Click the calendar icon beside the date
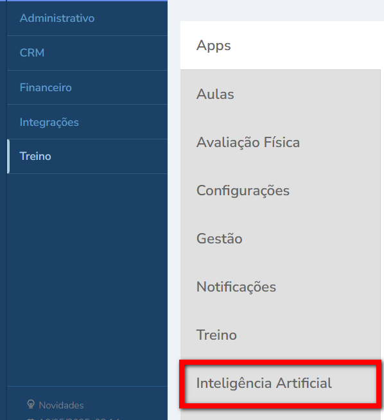This screenshot has height=420, width=384. 31,419
